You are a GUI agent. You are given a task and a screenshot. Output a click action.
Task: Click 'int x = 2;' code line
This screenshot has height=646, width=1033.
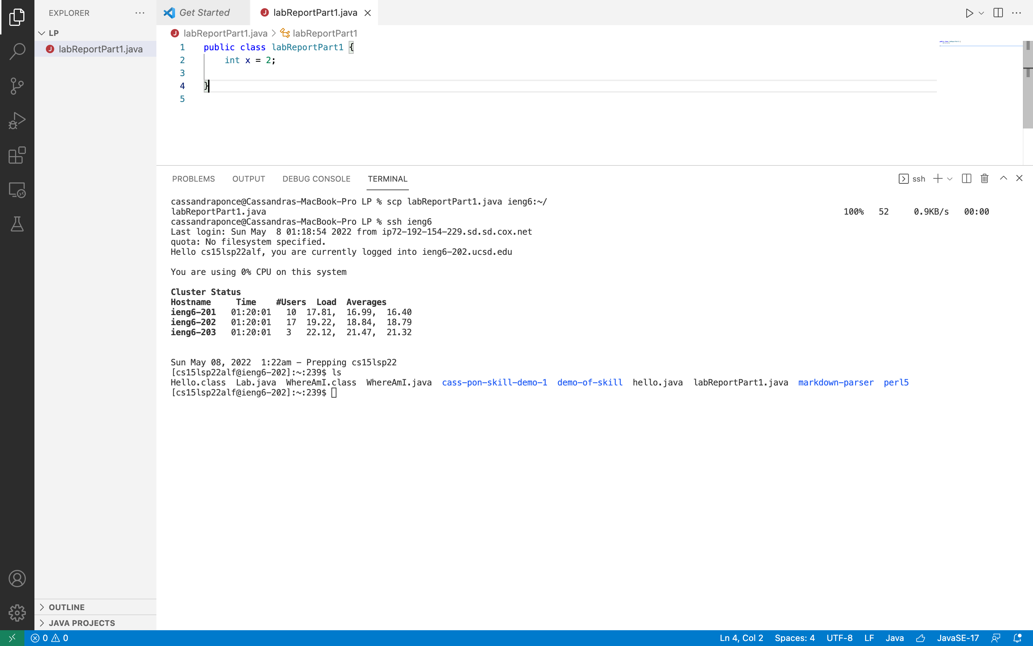point(250,60)
